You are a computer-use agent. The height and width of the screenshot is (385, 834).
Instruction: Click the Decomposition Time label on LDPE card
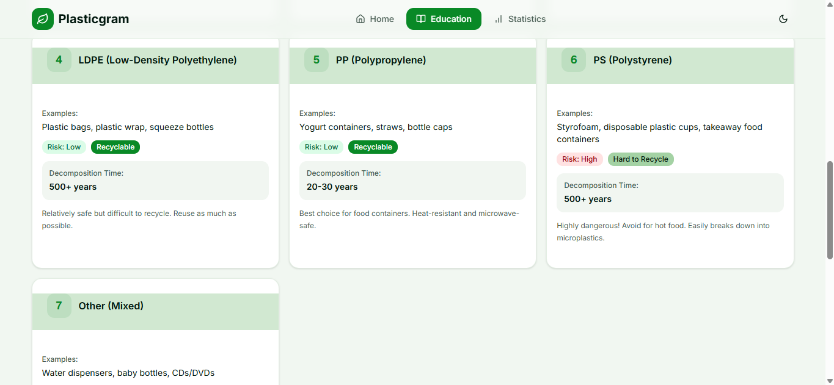click(86, 173)
